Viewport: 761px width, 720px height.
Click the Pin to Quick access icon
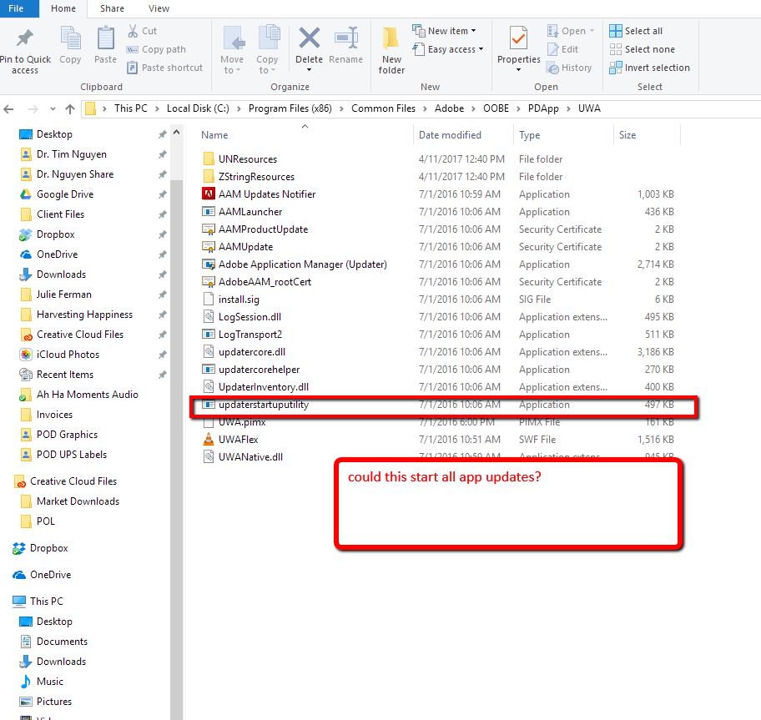point(25,46)
